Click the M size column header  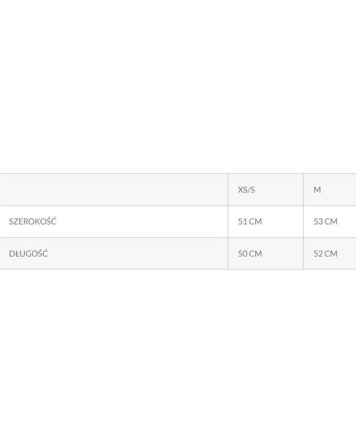[317, 190]
